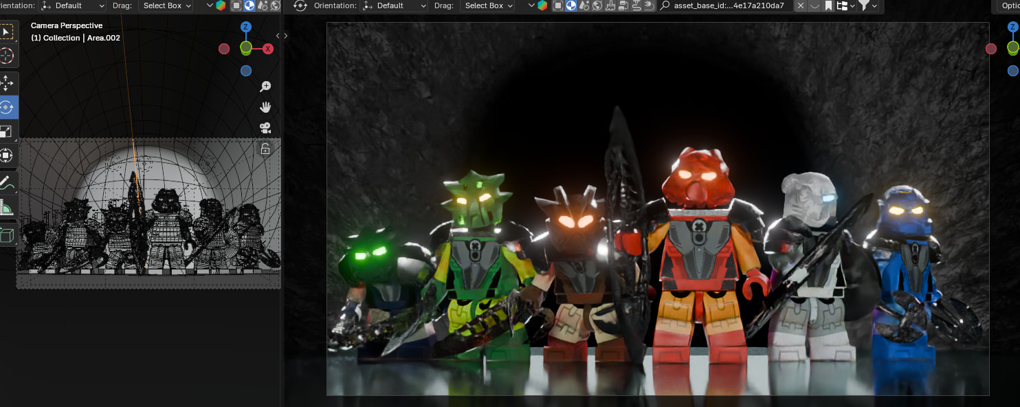Open the bookmark icon next to search
Viewport: 1020px width, 407px height.
click(829, 5)
